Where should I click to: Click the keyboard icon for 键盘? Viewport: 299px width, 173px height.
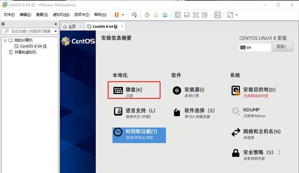(118, 90)
